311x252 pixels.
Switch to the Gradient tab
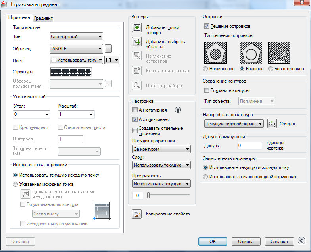click(x=43, y=18)
